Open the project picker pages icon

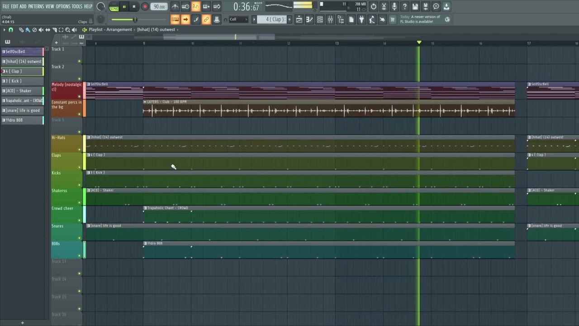coord(351,19)
